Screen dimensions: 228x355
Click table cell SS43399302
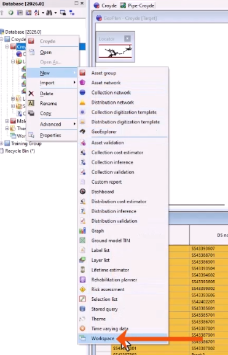203,288
